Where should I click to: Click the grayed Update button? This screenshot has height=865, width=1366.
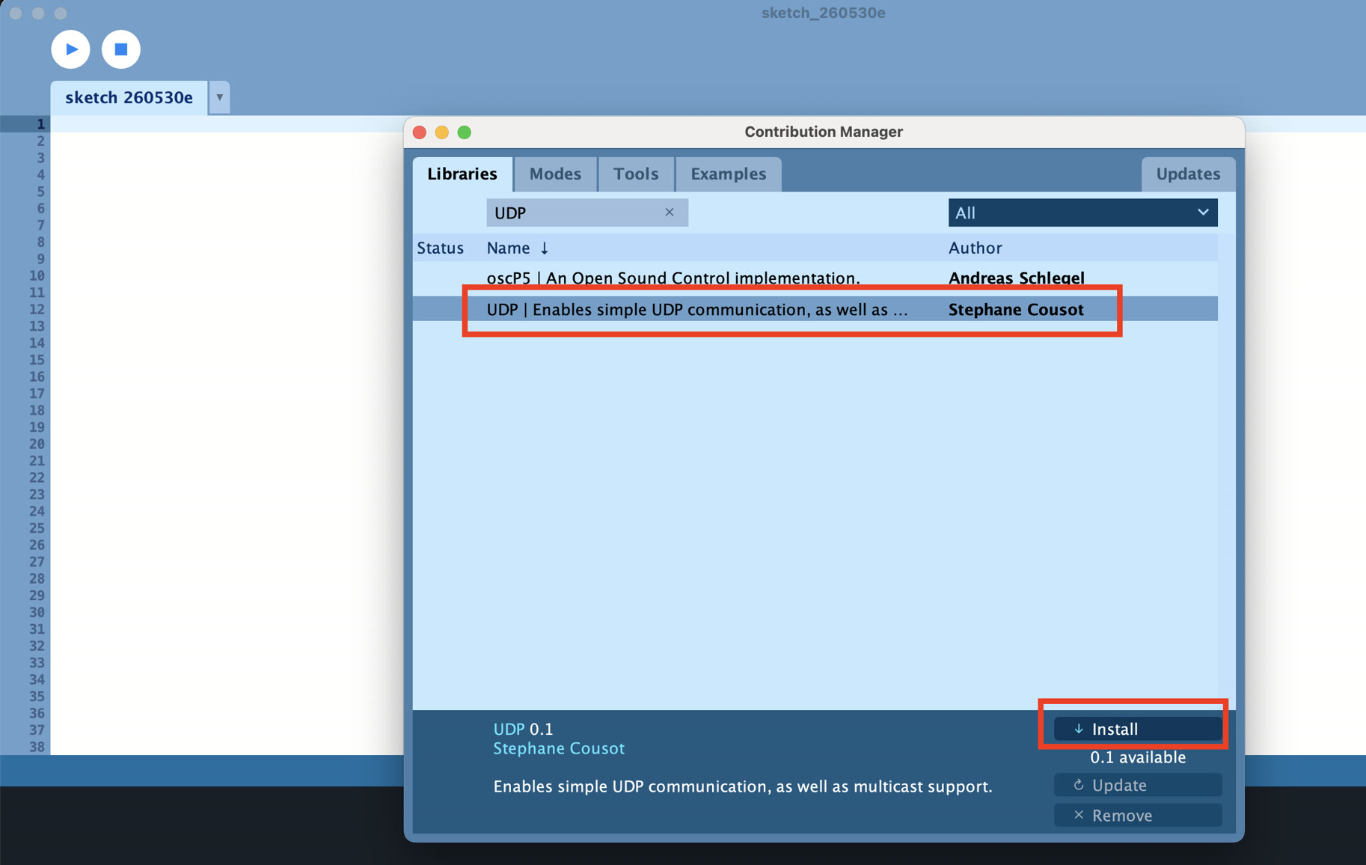[x=1137, y=785]
